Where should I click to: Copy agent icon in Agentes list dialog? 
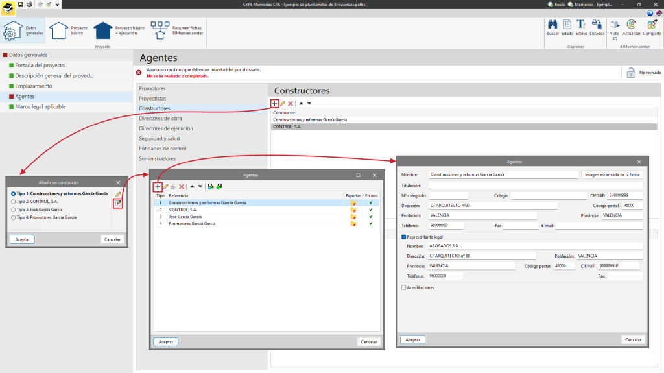[174, 187]
